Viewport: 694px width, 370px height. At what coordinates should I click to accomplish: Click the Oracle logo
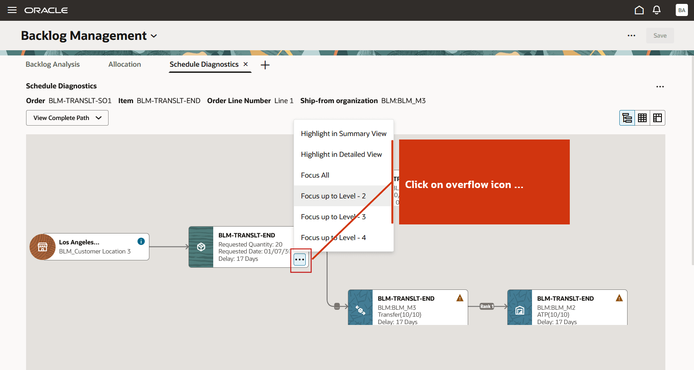coord(46,10)
